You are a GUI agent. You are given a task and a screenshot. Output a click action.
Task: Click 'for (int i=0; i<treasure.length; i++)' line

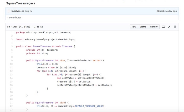(62, 71)
